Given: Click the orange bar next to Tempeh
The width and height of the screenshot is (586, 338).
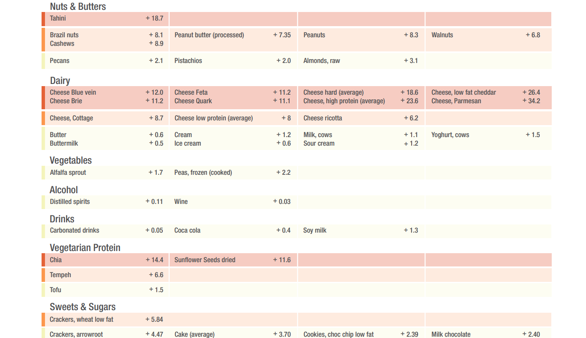Looking at the screenshot, I should click(43, 275).
